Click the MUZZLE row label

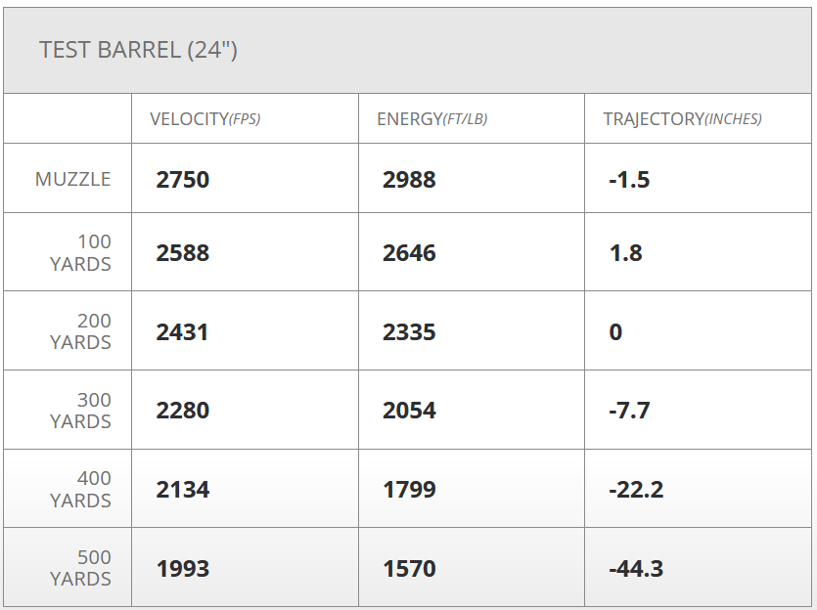tap(73, 179)
